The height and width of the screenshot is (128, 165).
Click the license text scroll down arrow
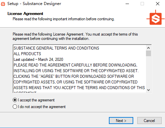(148, 90)
